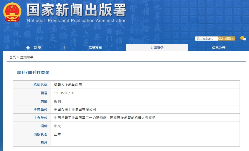Viewport: 249px width, 151px height.
Task: Open the 信息公开 navigation menu
Action: point(219,48)
